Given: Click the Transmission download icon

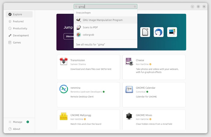Looking at the screenshot, I should tap(64, 61).
